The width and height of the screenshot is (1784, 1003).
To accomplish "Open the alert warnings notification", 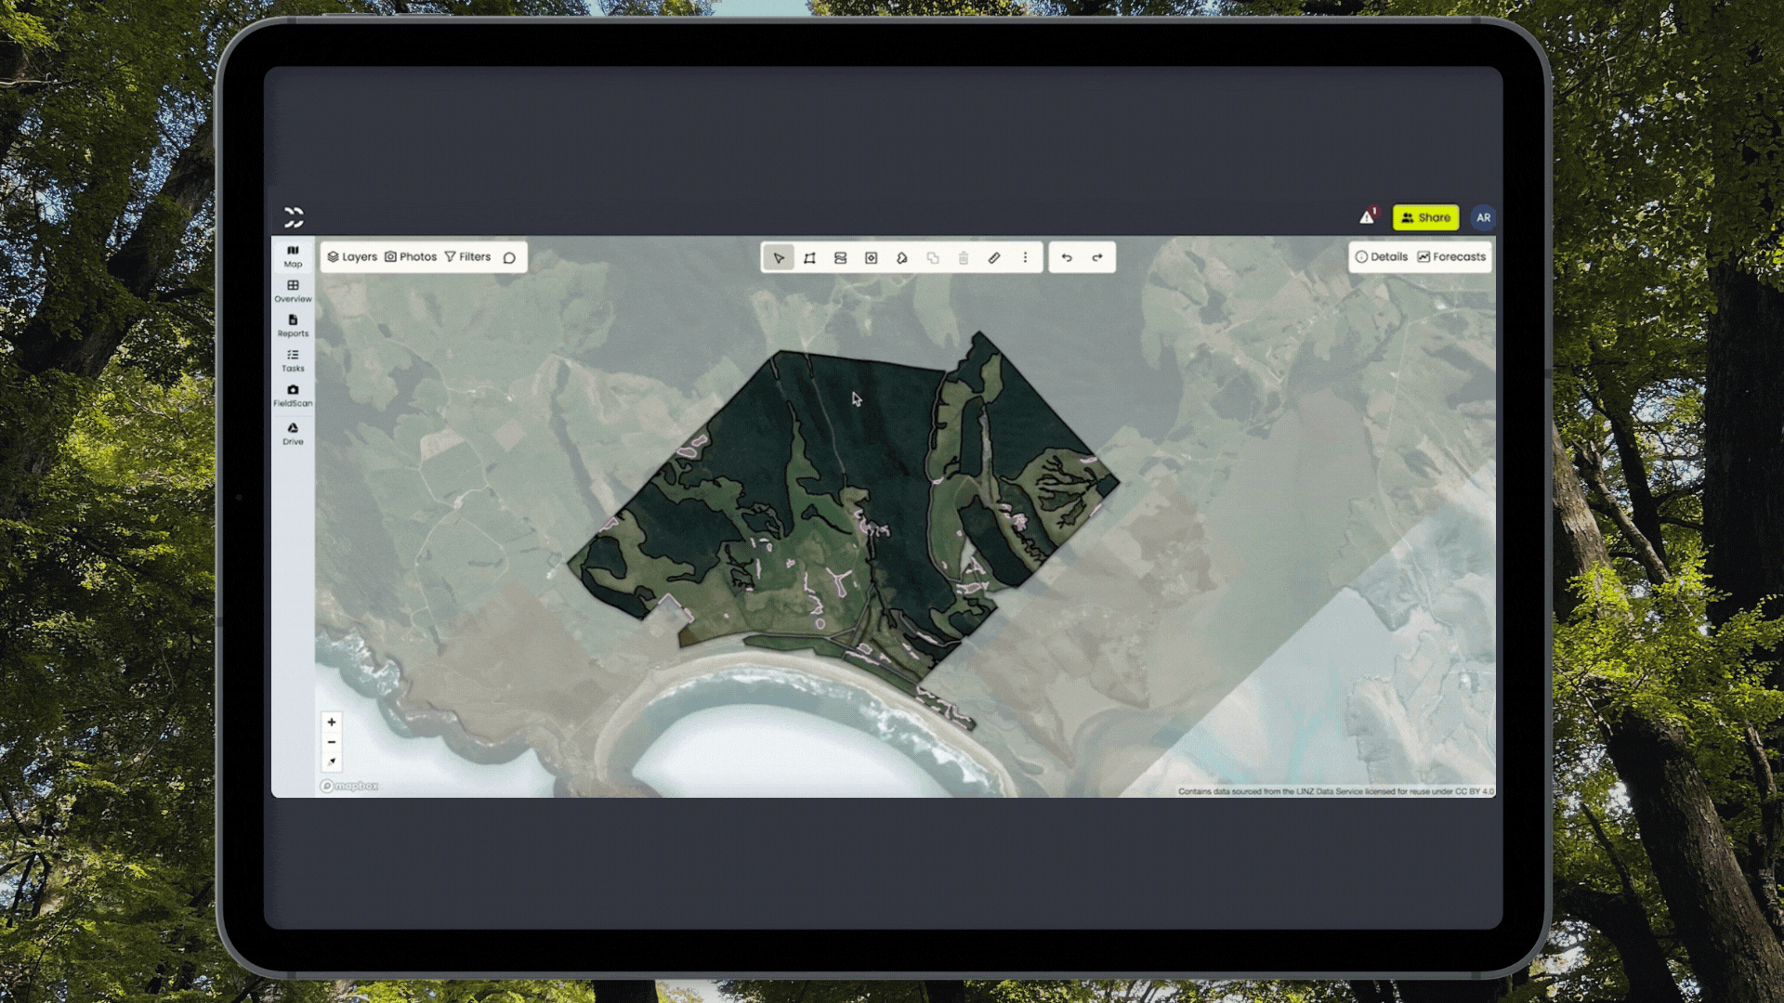I will click(1368, 216).
